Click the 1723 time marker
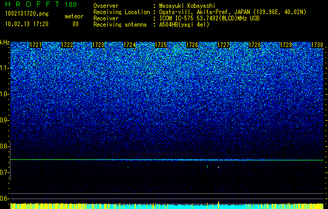 tap(98, 45)
